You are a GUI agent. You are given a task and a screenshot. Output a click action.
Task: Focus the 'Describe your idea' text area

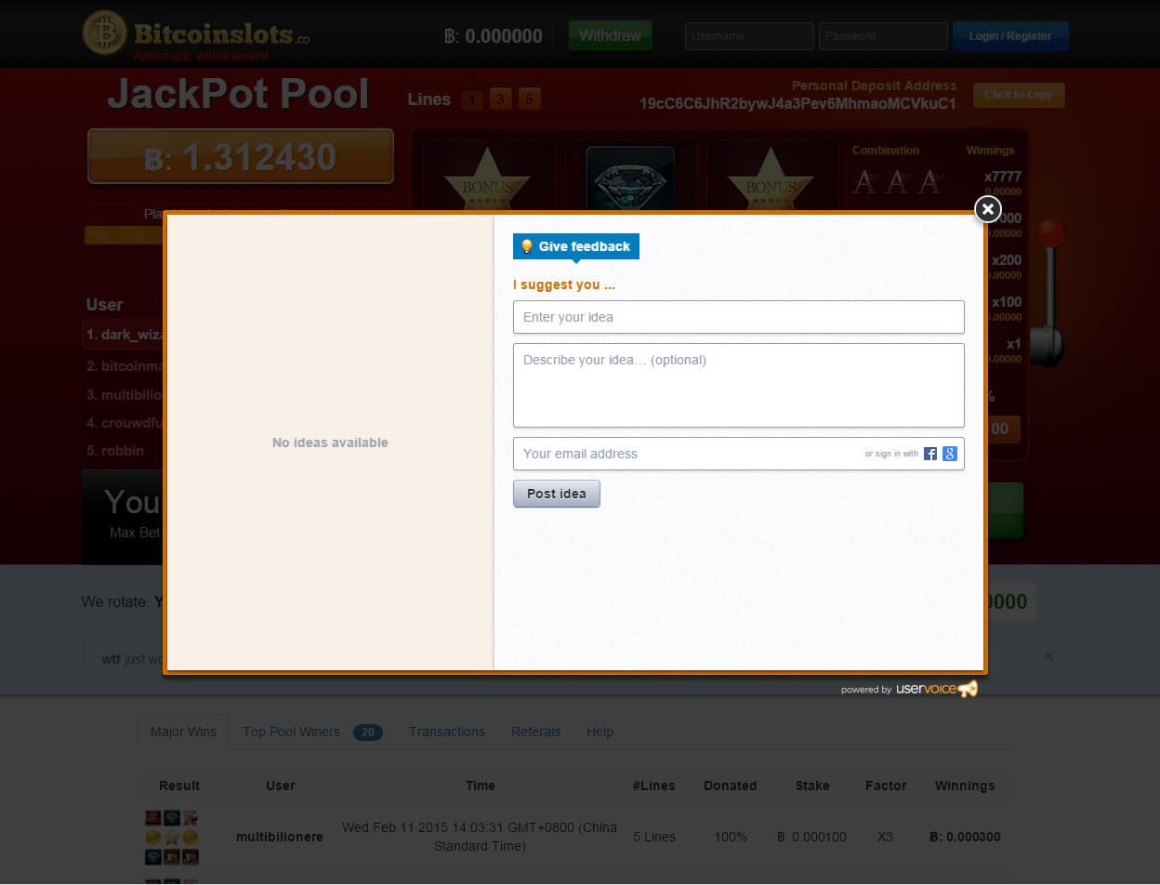pos(739,386)
